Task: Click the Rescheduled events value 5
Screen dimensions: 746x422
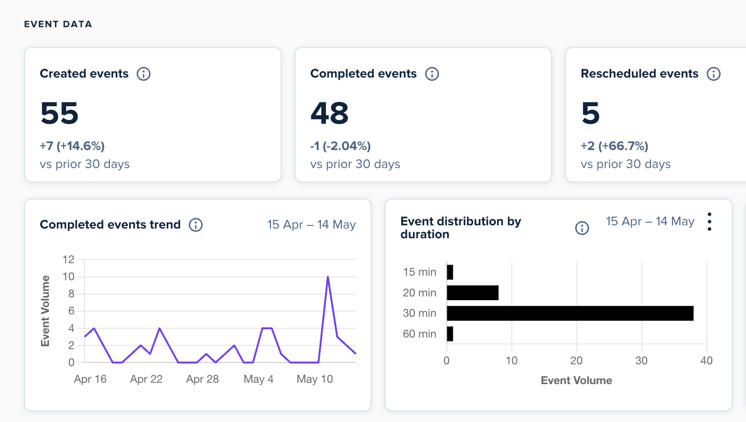Action: [x=590, y=113]
